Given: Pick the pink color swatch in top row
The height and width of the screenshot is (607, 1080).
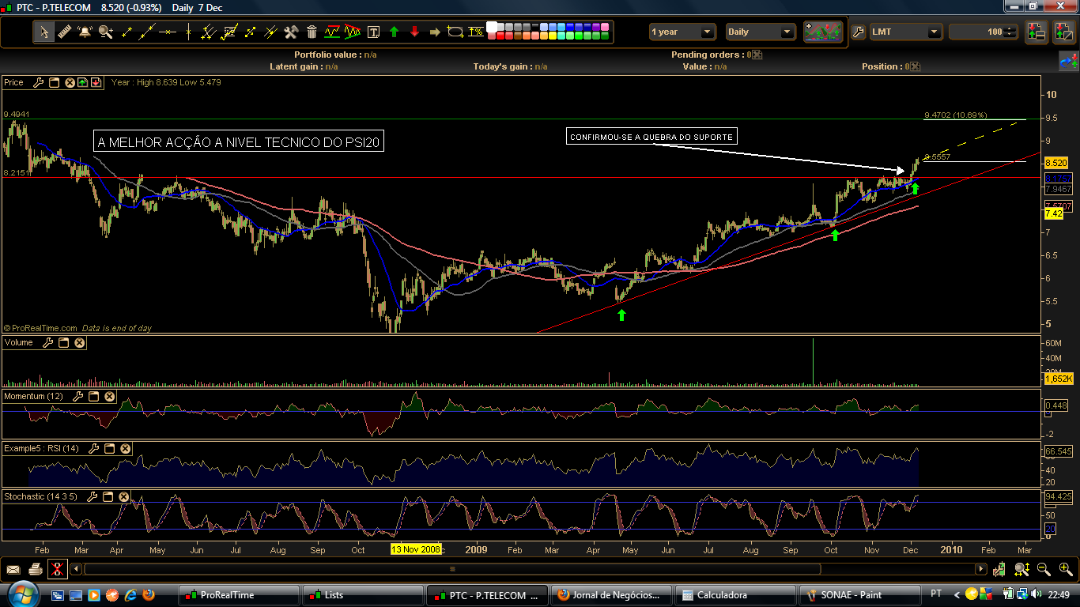Looking at the screenshot, I should [604, 27].
